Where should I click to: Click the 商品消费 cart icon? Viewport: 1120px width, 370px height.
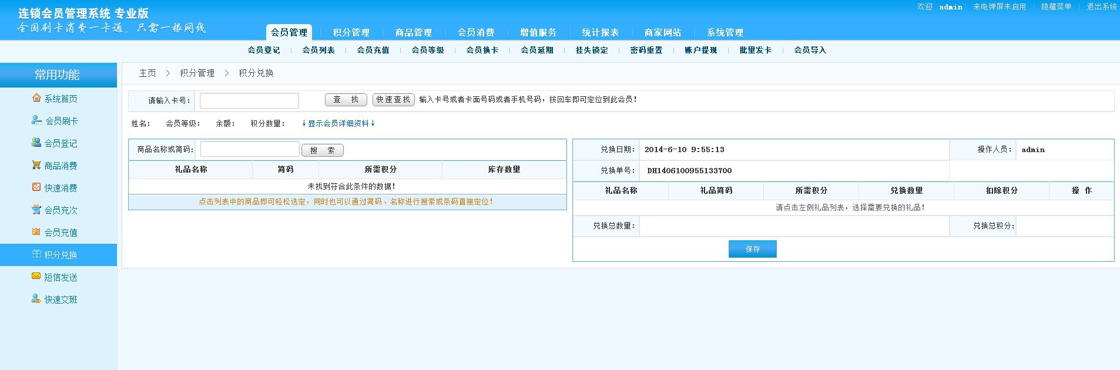pyautogui.click(x=36, y=165)
